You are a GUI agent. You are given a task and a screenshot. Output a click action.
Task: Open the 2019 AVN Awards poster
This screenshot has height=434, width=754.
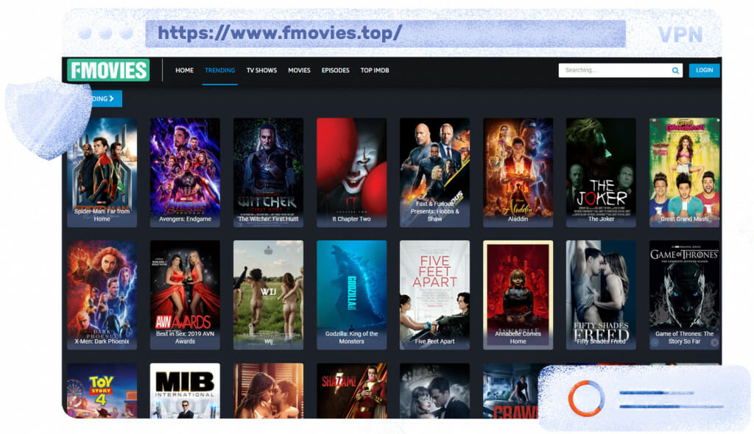pos(185,295)
